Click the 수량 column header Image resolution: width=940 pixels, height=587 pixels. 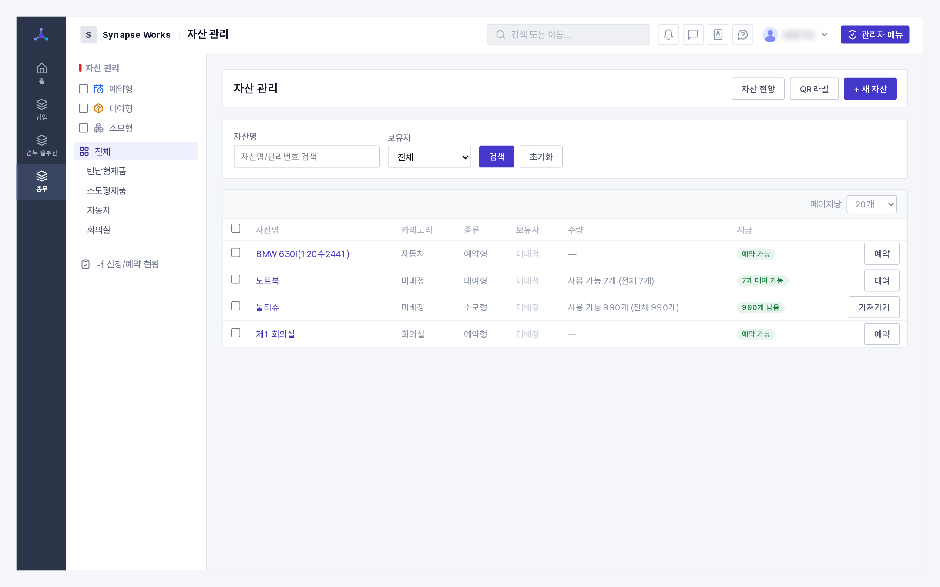575,230
